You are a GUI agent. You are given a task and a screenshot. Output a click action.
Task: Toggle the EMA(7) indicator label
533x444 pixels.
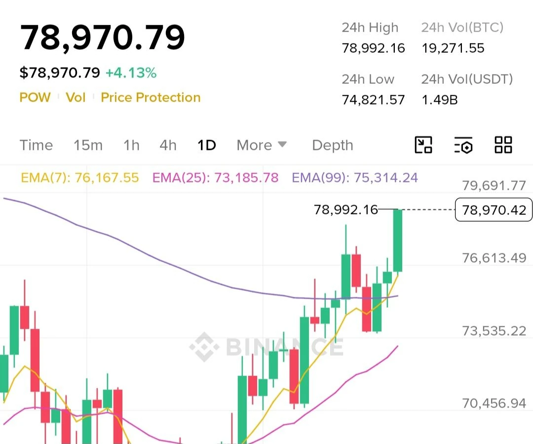[x=80, y=177]
